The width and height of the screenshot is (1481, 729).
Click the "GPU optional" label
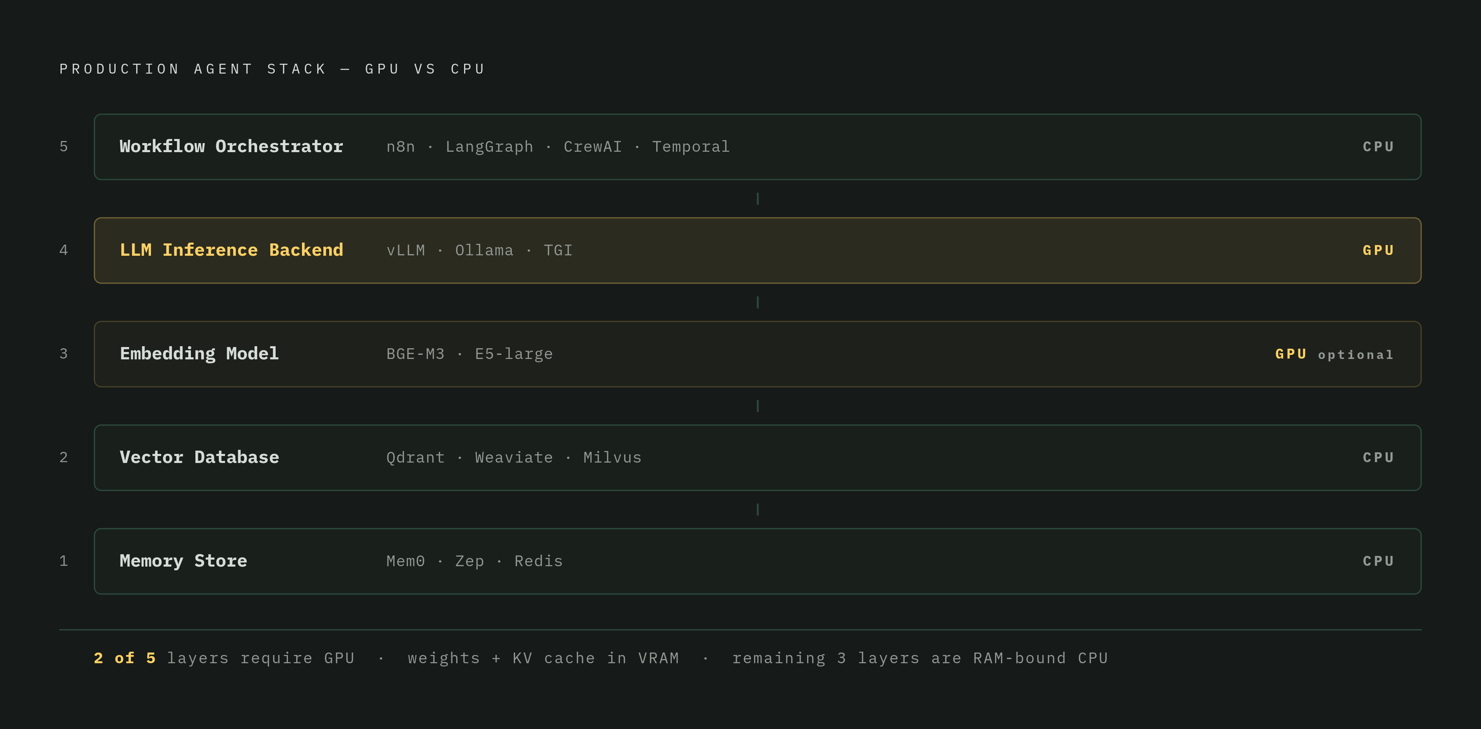1335,354
